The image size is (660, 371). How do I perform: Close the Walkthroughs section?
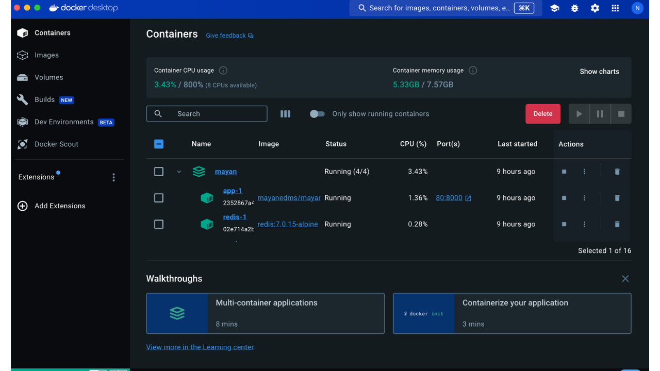pyautogui.click(x=625, y=279)
